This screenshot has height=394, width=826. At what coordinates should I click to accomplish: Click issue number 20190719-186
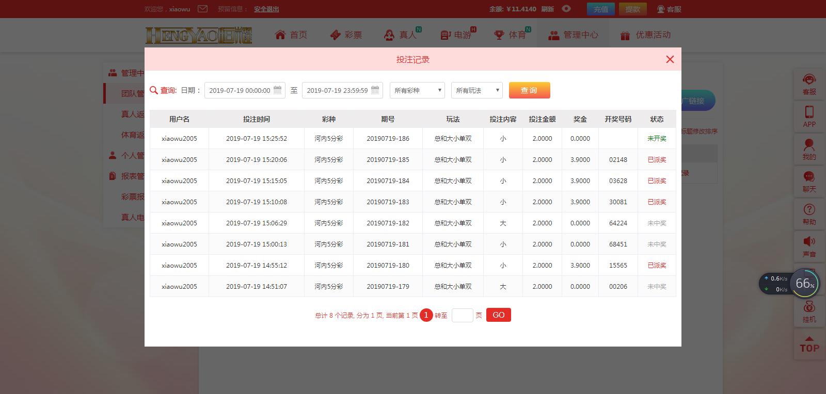pos(388,139)
